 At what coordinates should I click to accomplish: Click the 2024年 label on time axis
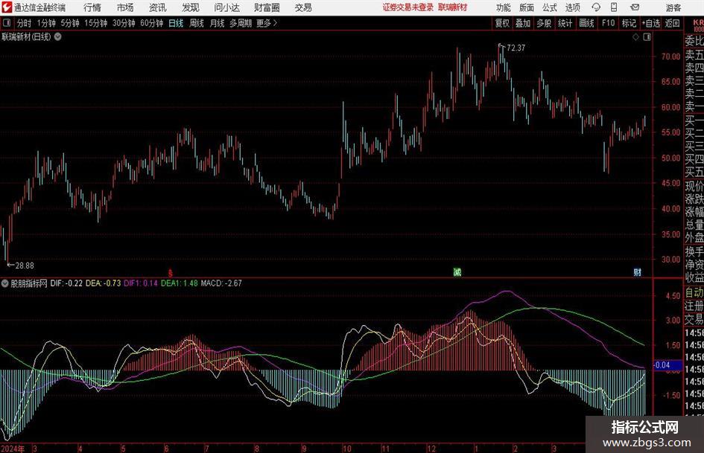click(13, 449)
